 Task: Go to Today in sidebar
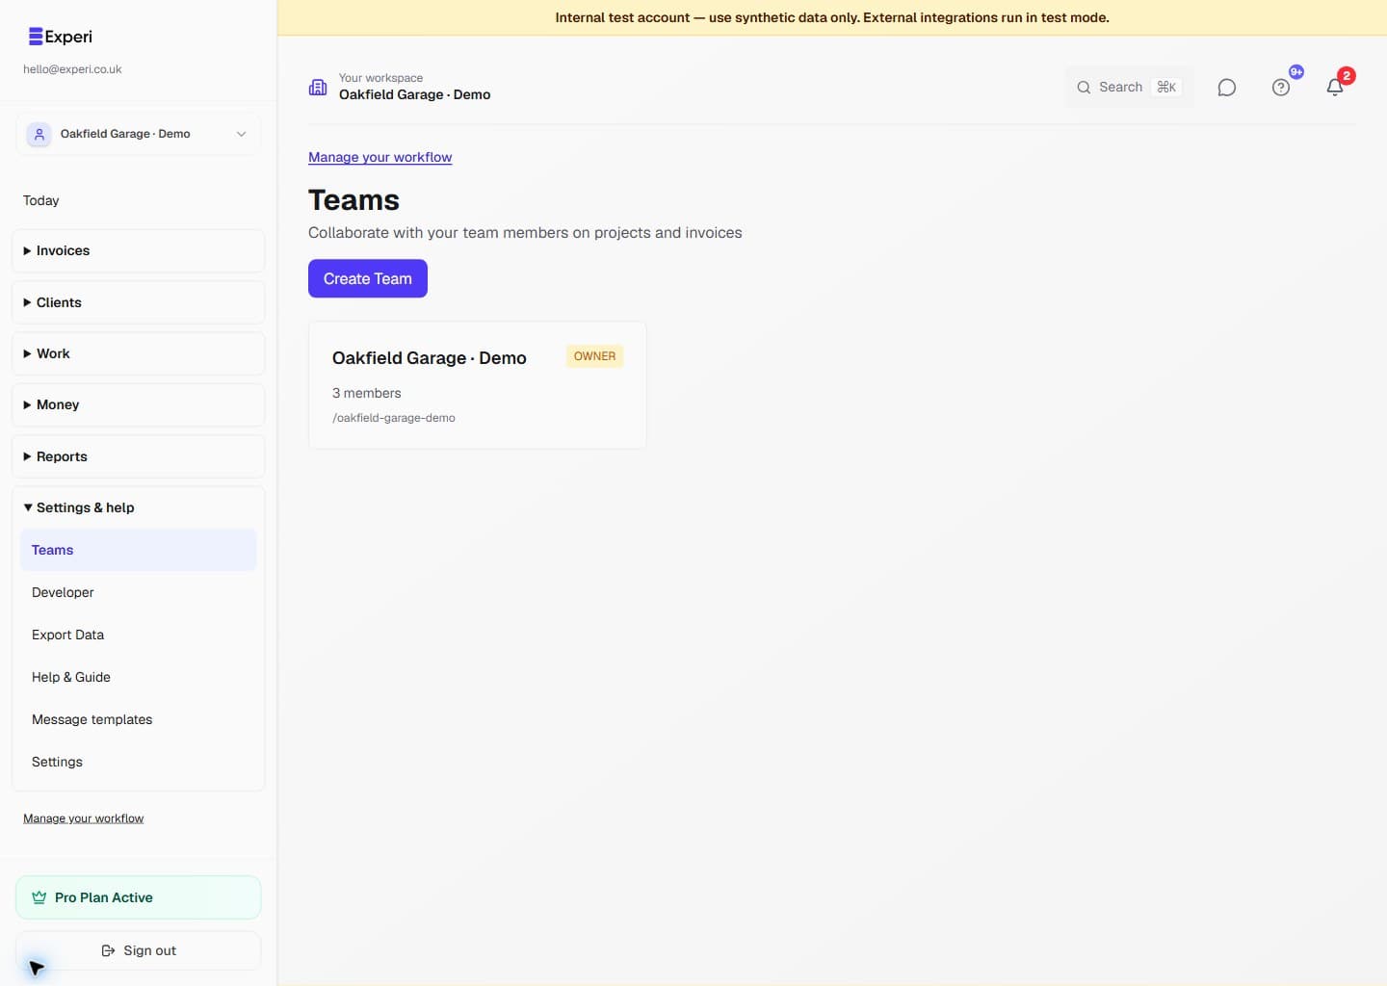pos(41,200)
